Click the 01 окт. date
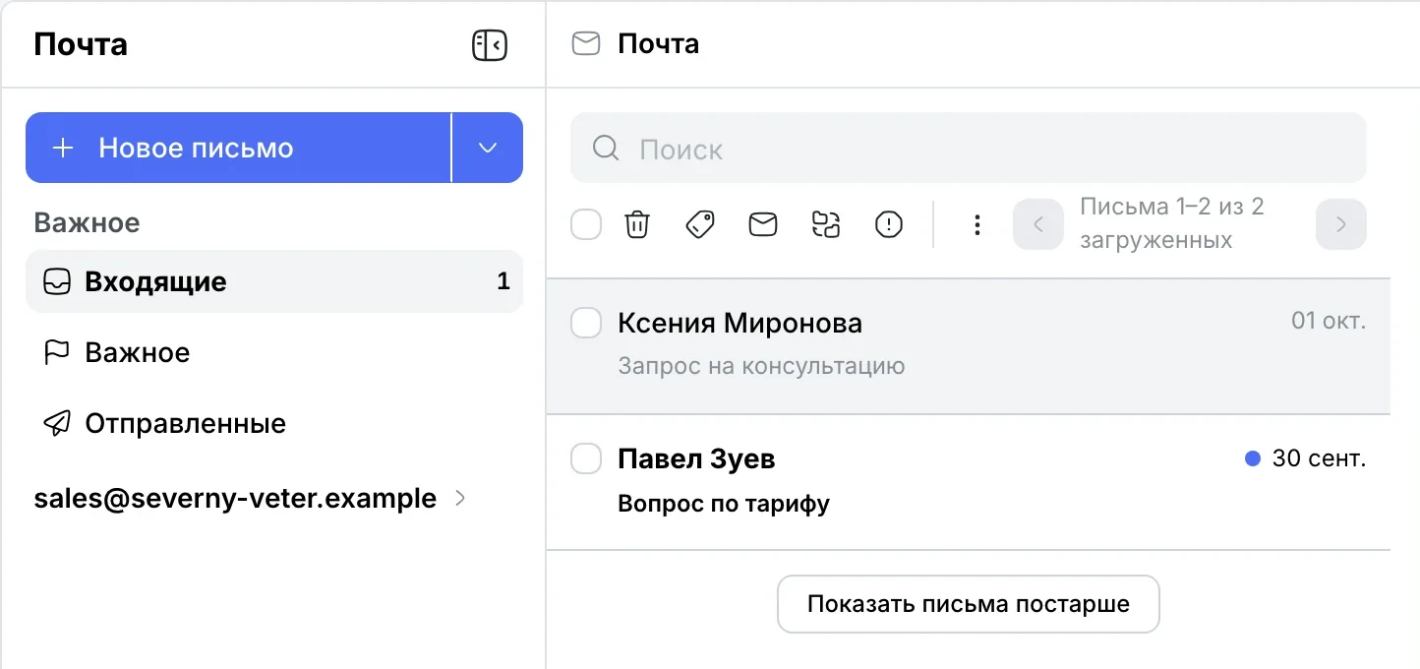 (x=1329, y=321)
